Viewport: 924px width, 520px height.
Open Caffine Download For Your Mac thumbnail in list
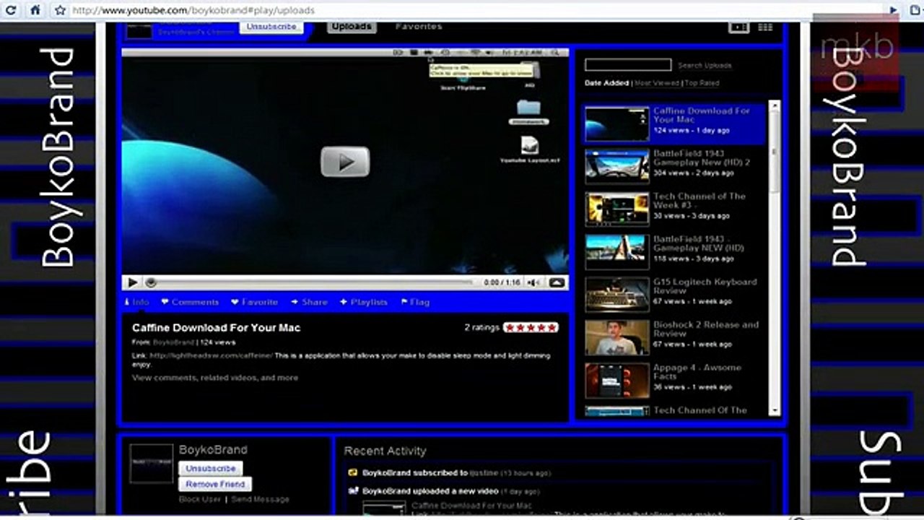point(617,124)
